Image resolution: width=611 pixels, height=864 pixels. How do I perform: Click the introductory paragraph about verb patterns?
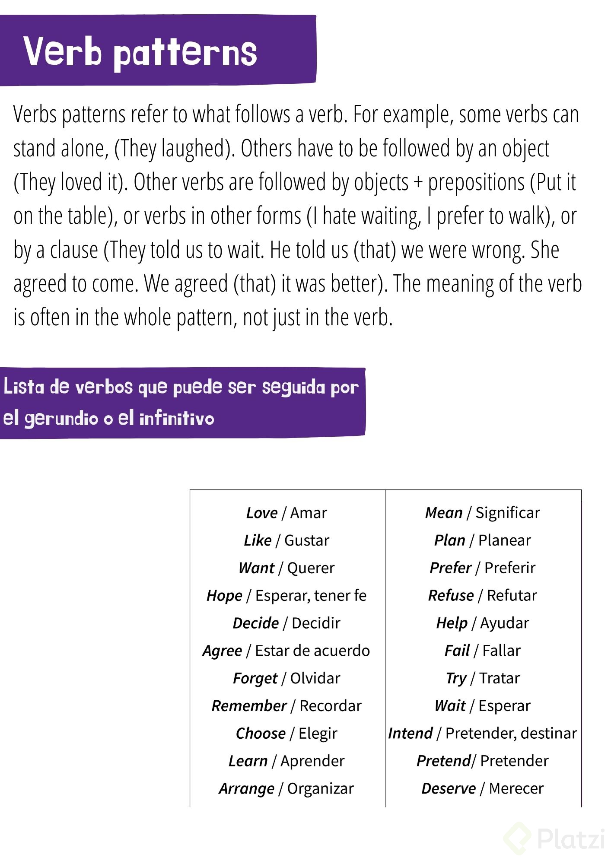(298, 216)
